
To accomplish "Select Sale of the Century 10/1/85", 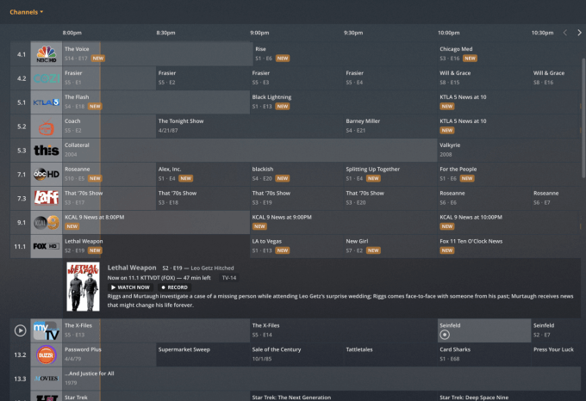I will coord(296,355).
